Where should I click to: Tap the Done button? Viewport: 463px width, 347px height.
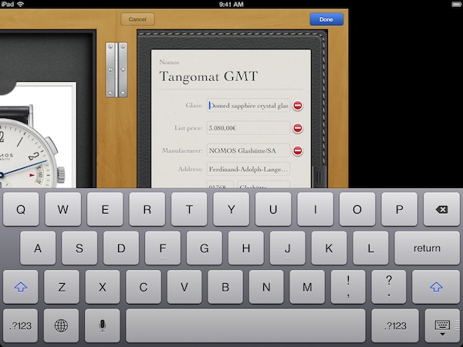tap(326, 19)
